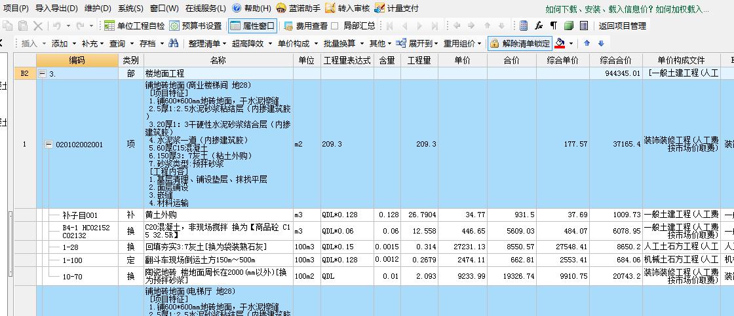Move row down with blue down arrow
The width and height of the screenshot is (734, 316).
(602, 43)
